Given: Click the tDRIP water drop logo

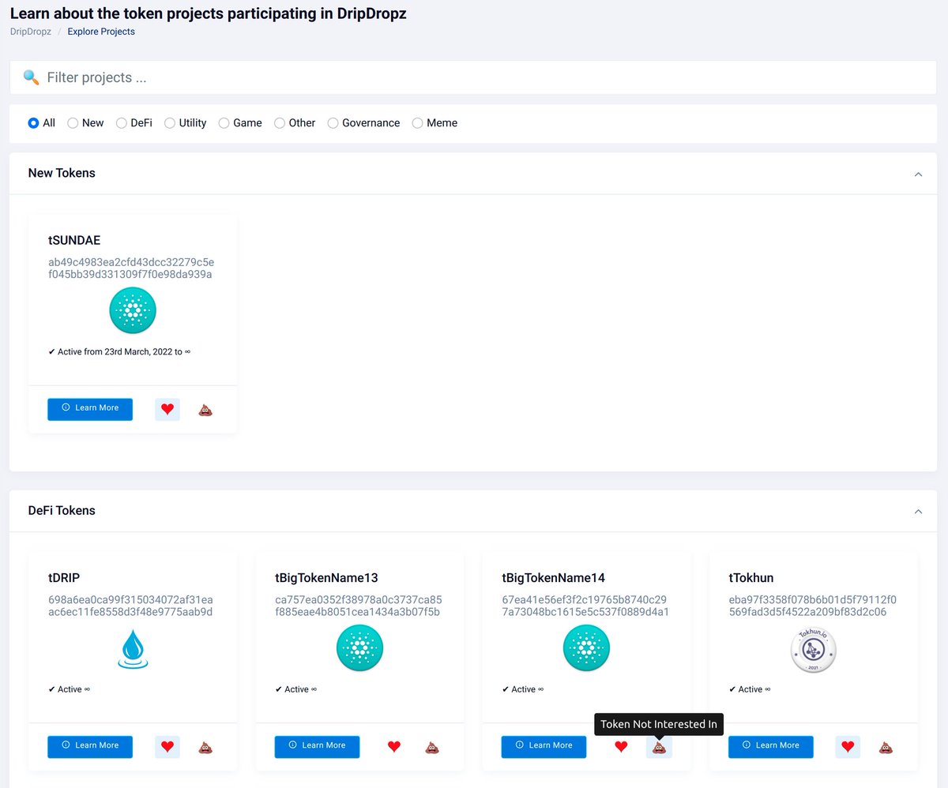Looking at the screenshot, I should [x=133, y=648].
